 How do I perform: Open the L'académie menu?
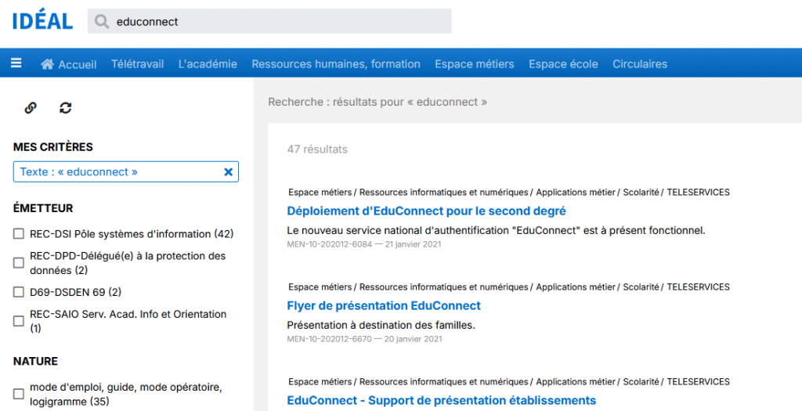click(208, 64)
